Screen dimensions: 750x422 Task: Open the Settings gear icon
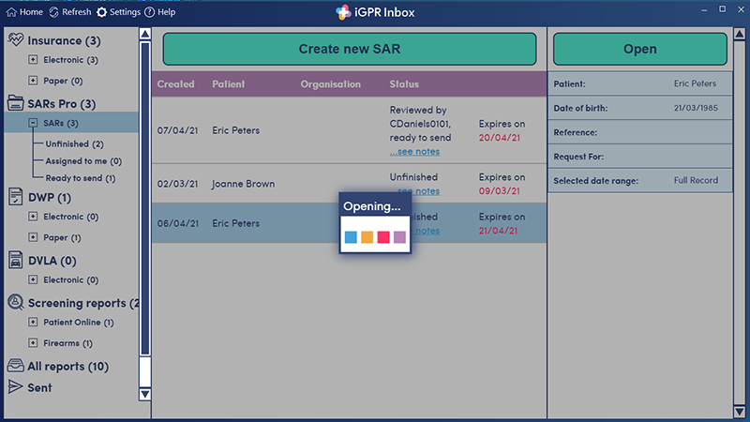pyautogui.click(x=102, y=12)
